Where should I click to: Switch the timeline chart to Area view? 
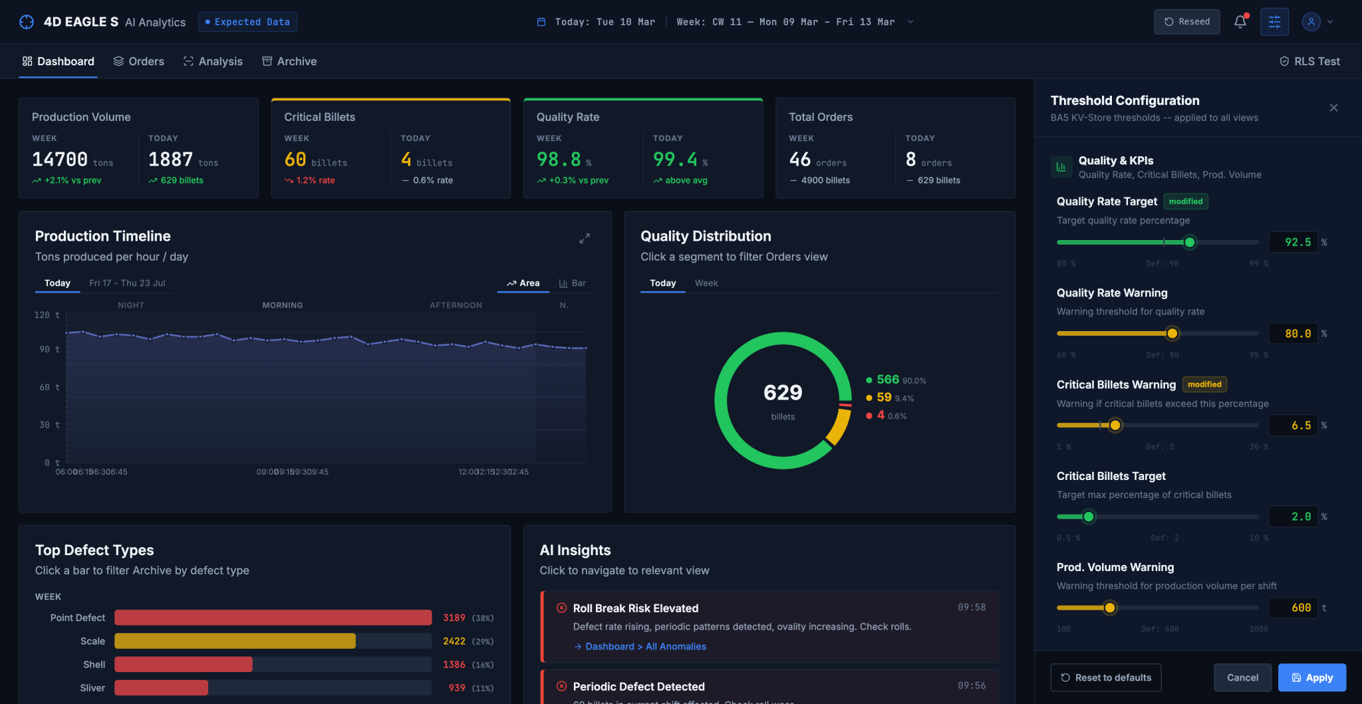[523, 283]
